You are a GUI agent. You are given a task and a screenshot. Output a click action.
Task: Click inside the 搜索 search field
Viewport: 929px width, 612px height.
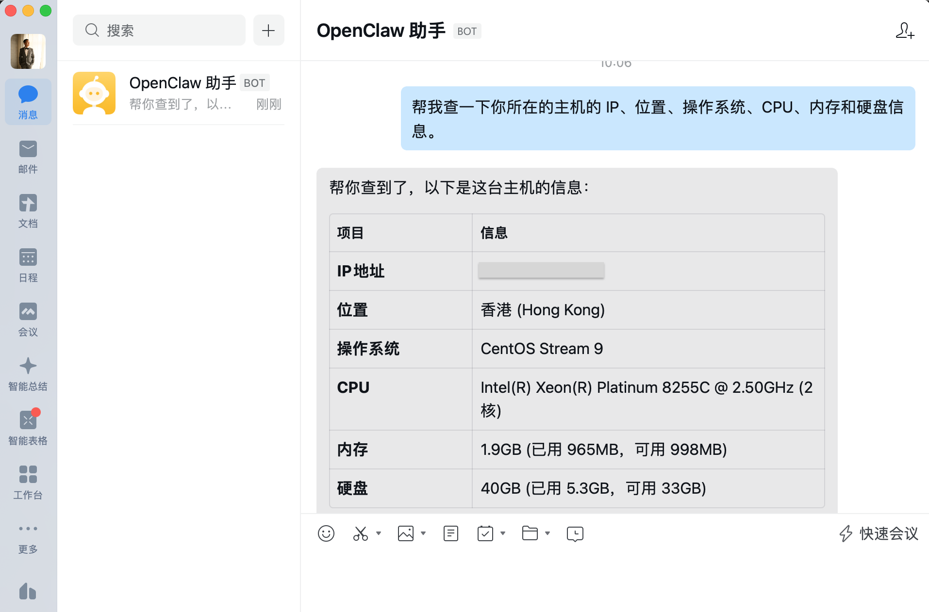tap(159, 30)
